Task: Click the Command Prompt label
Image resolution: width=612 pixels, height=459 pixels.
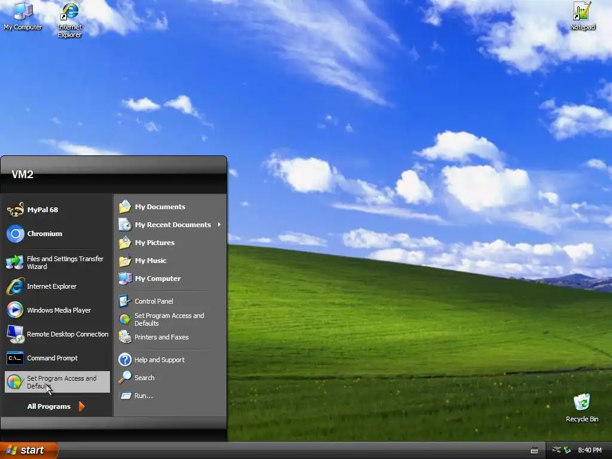Action: pos(53,359)
